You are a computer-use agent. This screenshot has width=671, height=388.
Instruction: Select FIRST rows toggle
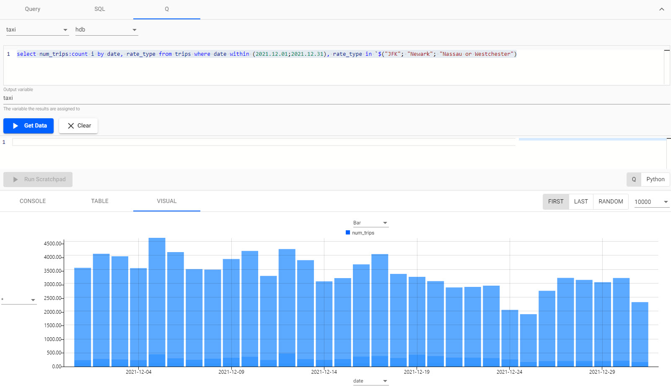point(556,202)
